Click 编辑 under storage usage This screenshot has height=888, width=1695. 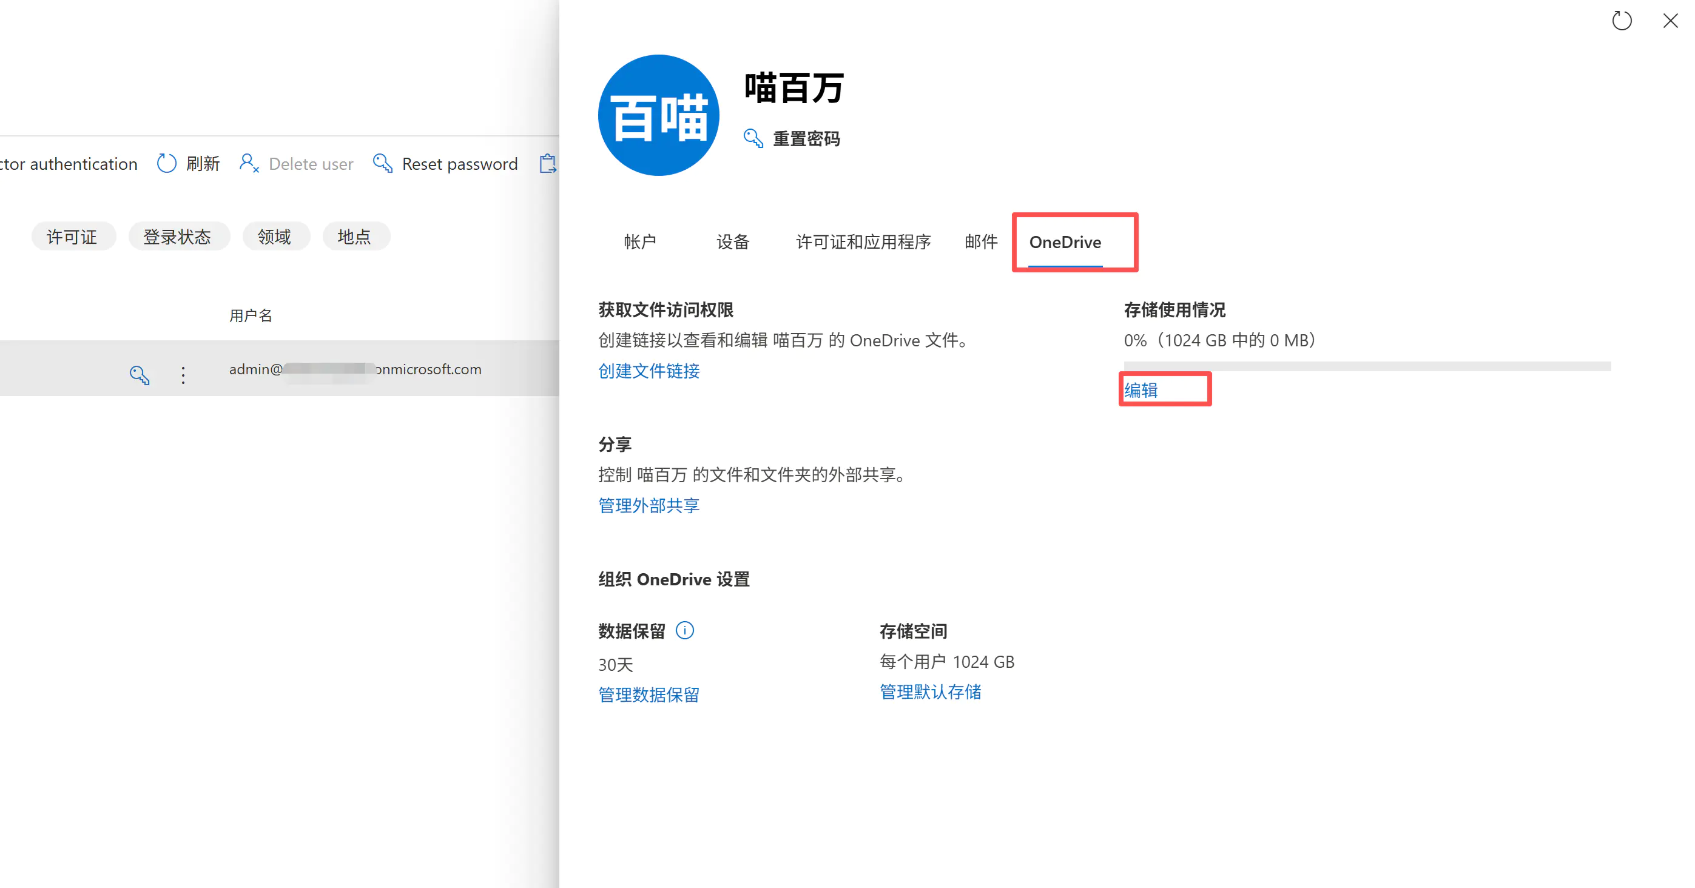(1141, 390)
